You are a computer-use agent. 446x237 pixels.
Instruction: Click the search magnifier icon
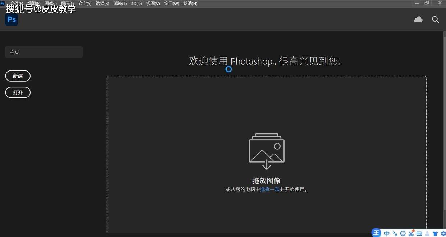(x=435, y=19)
